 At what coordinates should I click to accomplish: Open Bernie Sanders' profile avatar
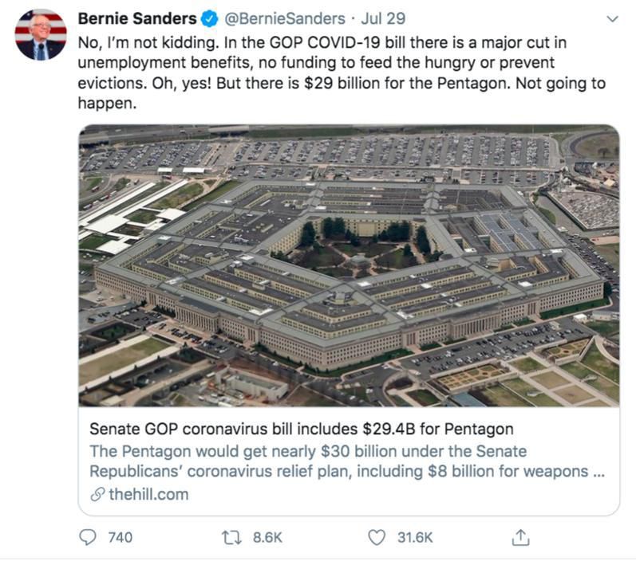pyautogui.click(x=41, y=35)
